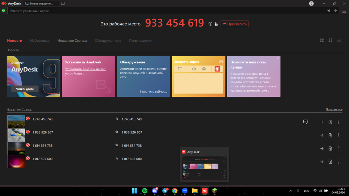Favorite session 1 614 684 738 with star

tap(117, 145)
